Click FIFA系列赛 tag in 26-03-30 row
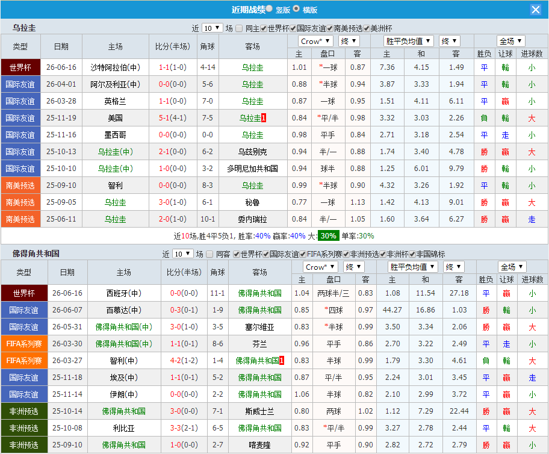This screenshot has height=454, width=549. tap(24, 344)
